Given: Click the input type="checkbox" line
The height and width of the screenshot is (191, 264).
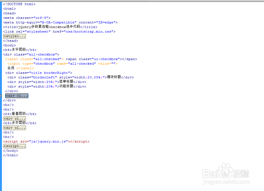Looking at the screenshot, I should 62,64.
